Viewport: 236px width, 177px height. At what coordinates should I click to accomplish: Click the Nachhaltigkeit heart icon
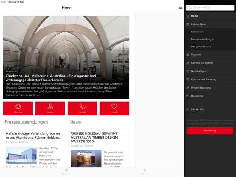(188, 71)
